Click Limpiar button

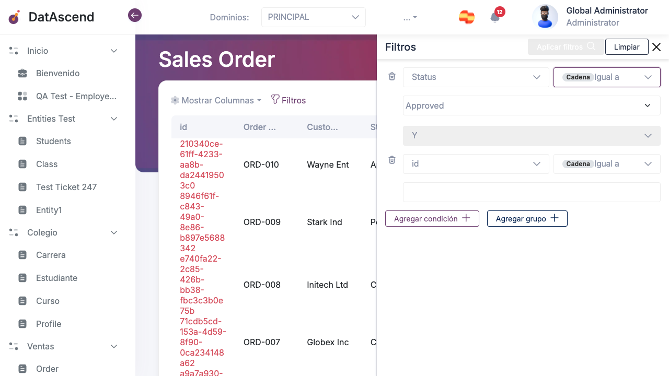click(627, 47)
